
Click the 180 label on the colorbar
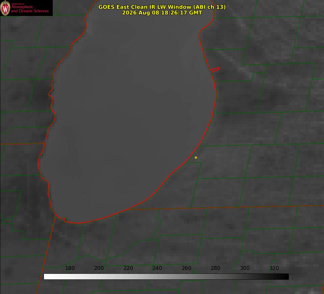[70, 268]
